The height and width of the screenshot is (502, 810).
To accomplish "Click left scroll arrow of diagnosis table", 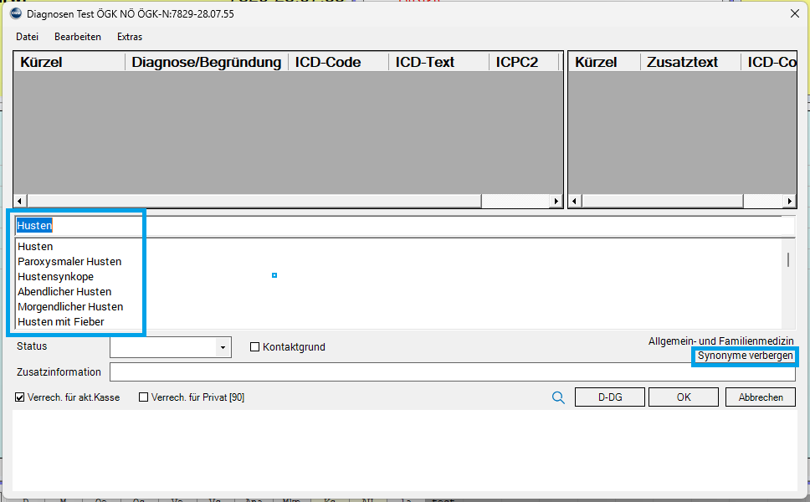I will click(20, 202).
